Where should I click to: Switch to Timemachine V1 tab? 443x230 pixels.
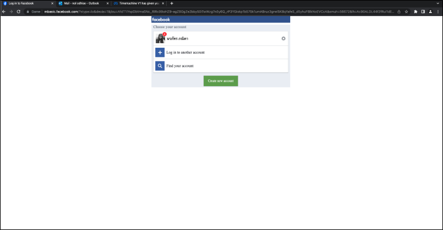[x=138, y=3]
